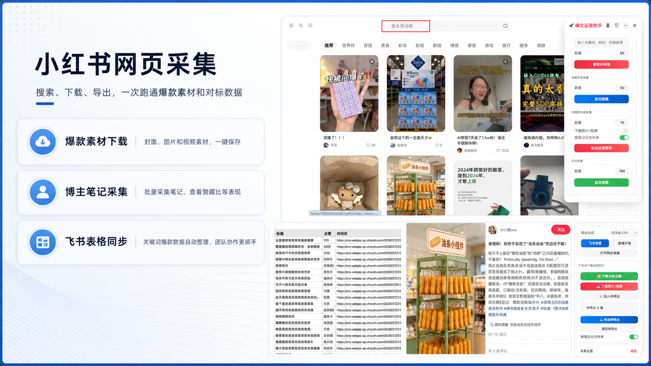Click the blue 启动搜集 button for list collection
Image resolution: width=651 pixels, height=366 pixels.
coord(601,99)
